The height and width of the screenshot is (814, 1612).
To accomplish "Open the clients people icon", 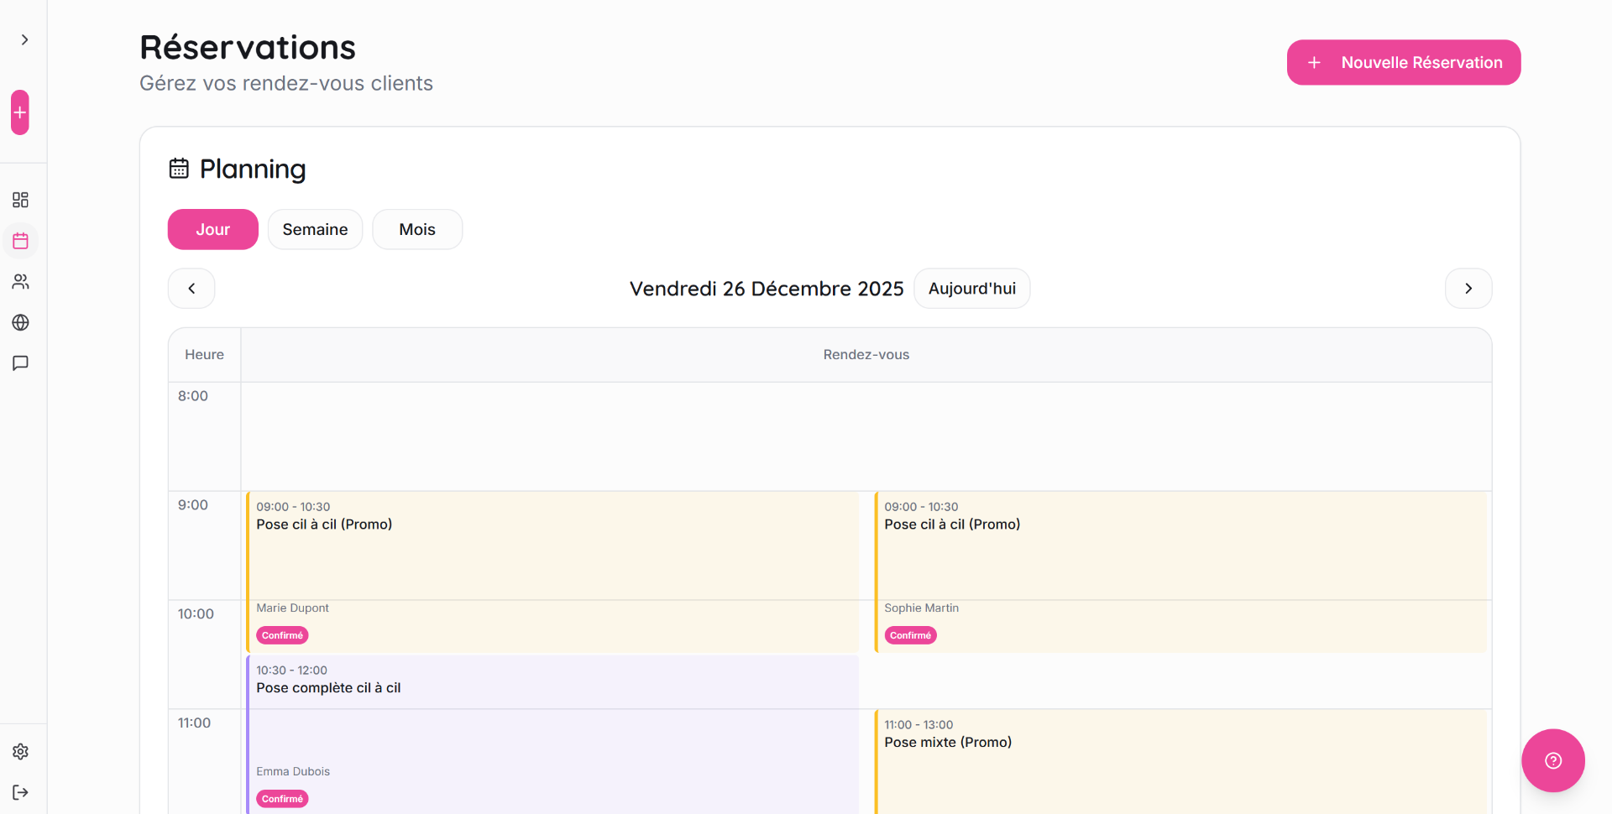I will click(x=20, y=282).
